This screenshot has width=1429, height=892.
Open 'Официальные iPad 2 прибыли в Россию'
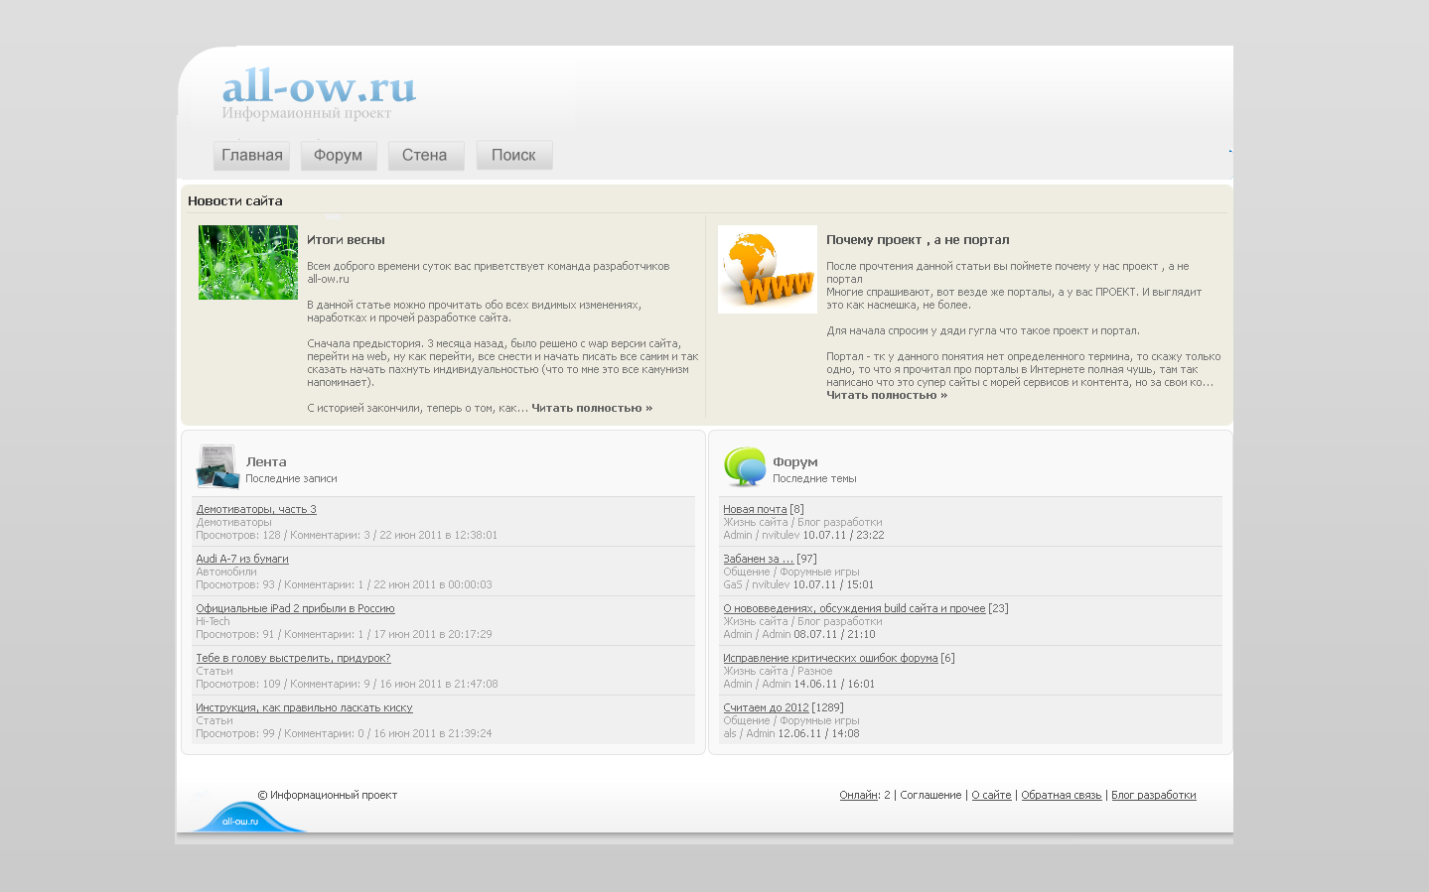[x=295, y=608]
